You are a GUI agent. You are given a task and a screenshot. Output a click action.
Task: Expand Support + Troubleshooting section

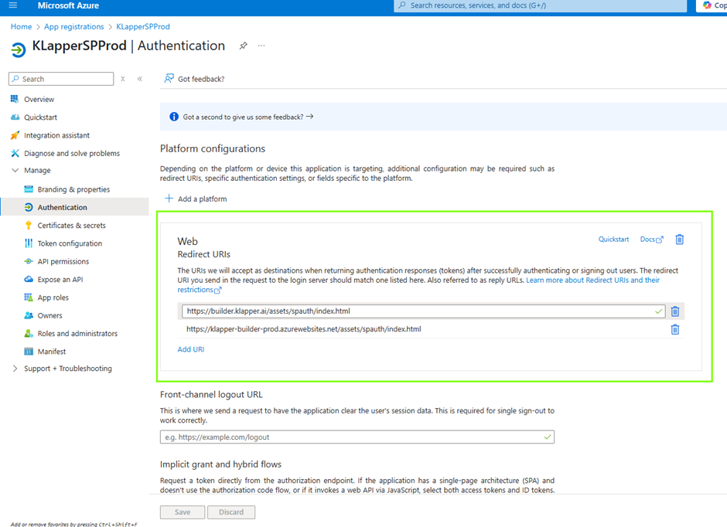coord(15,369)
